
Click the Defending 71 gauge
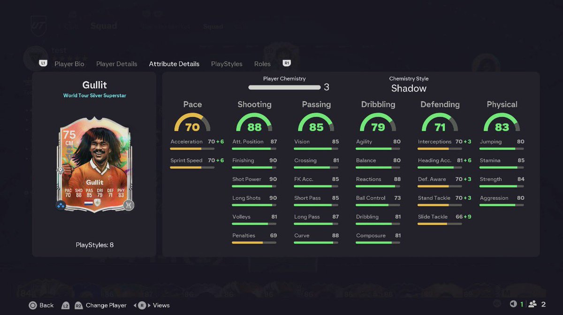(x=440, y=123)
